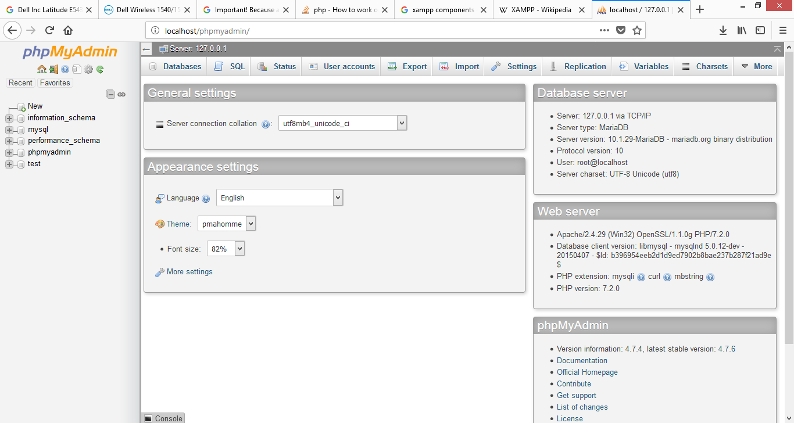
Task: Open the Import tab
Action: pyautogui.click(x=459, y=66)
